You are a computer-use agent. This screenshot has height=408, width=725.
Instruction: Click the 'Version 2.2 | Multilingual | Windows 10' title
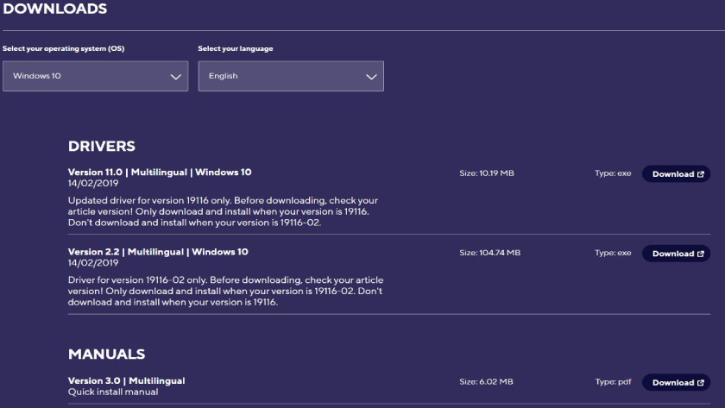click(158, 252)
